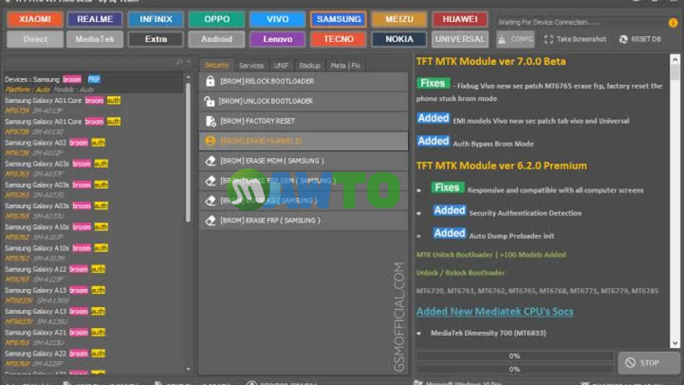Click the orange icon of ERASE HUAWEI ID

pos(211,141)
